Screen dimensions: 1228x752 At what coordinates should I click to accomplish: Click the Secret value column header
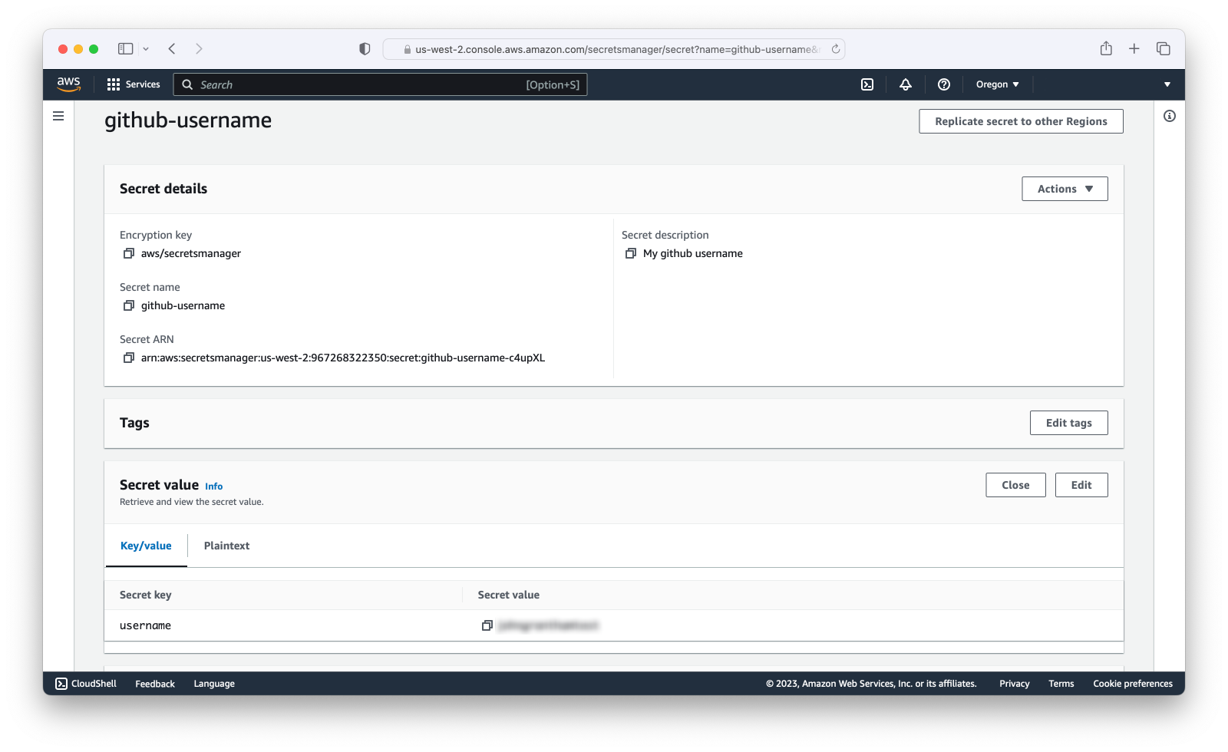coord(508,595)
